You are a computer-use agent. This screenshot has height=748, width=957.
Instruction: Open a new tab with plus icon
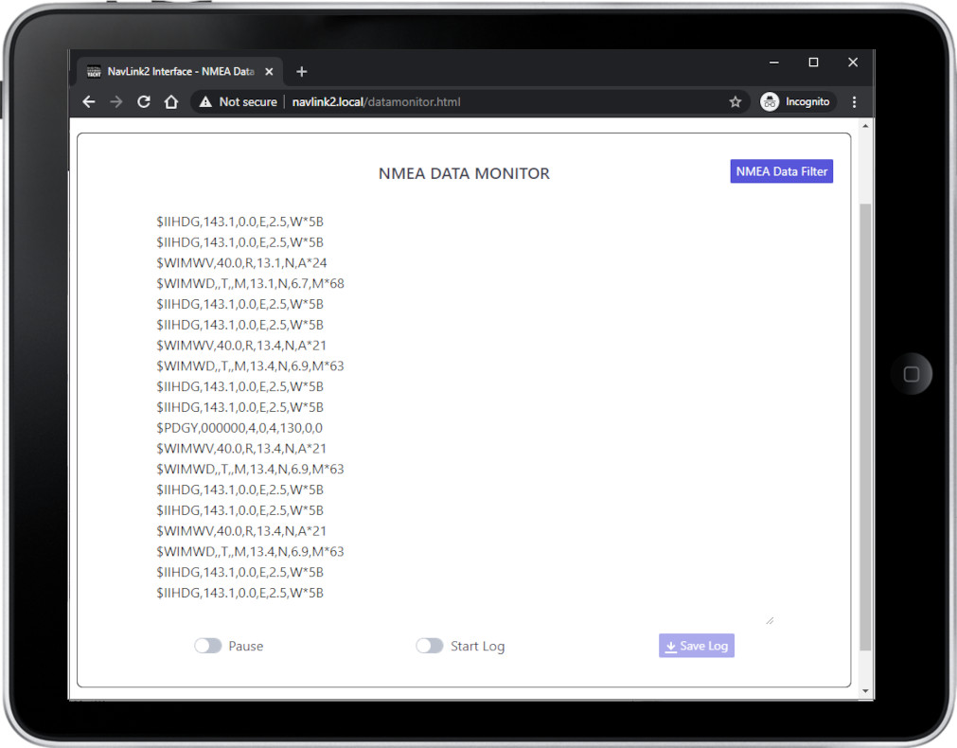[302, 72]
